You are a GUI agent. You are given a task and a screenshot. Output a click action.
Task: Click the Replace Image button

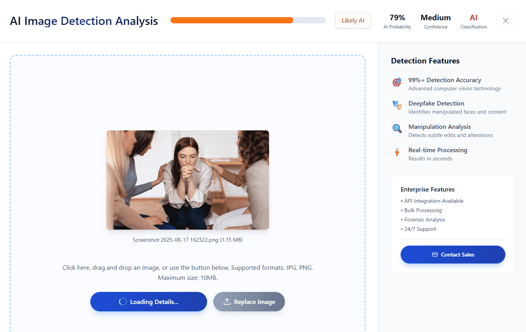pos(249,302)
